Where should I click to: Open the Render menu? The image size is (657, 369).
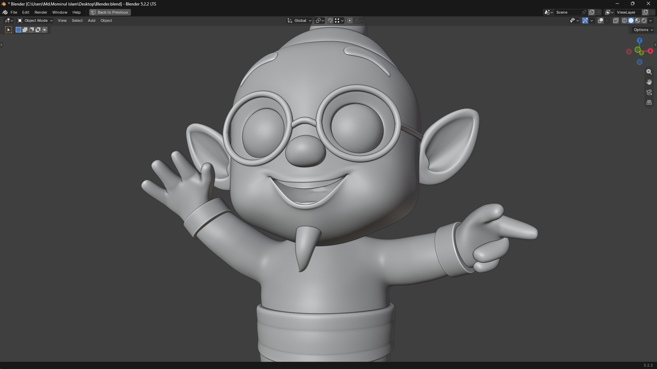tap(41, 12)
